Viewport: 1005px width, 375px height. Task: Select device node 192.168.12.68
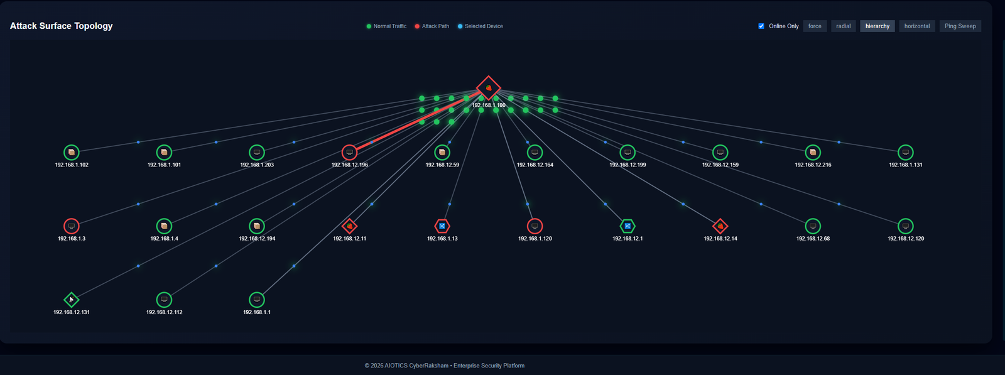(x=813, y=226)
